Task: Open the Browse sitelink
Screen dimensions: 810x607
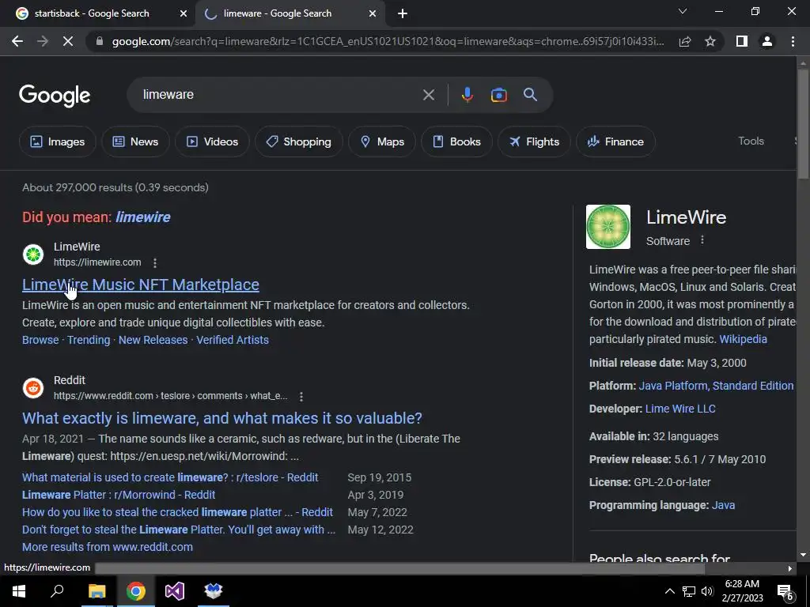Action: 40,340
